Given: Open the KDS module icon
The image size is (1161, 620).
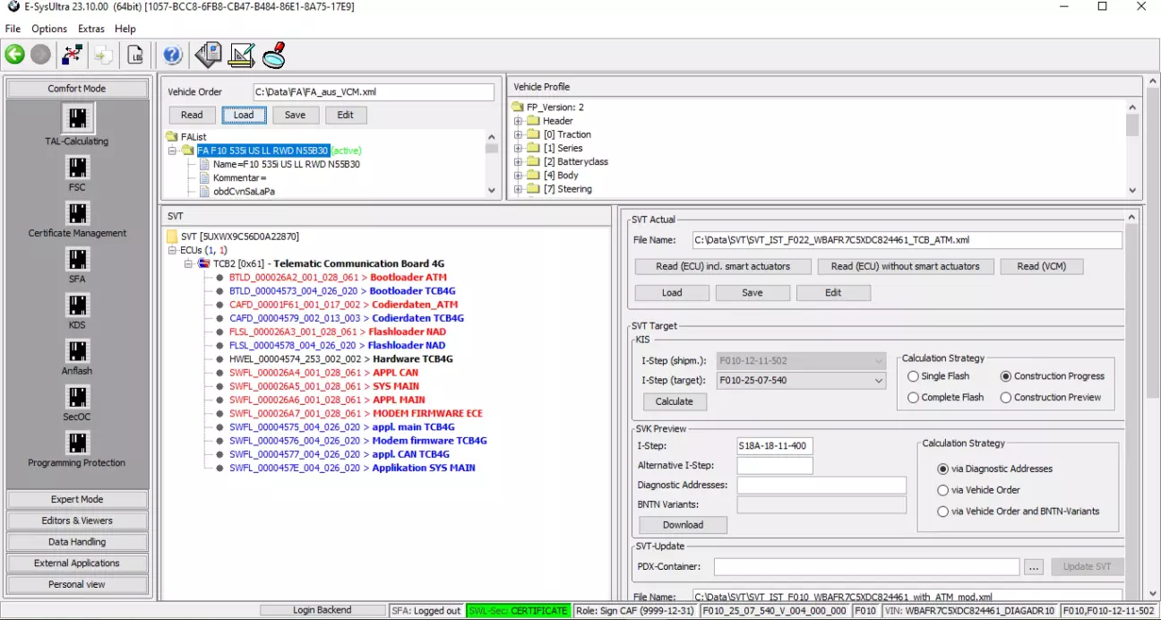Looking at the screenshot, I should (78, 306).
